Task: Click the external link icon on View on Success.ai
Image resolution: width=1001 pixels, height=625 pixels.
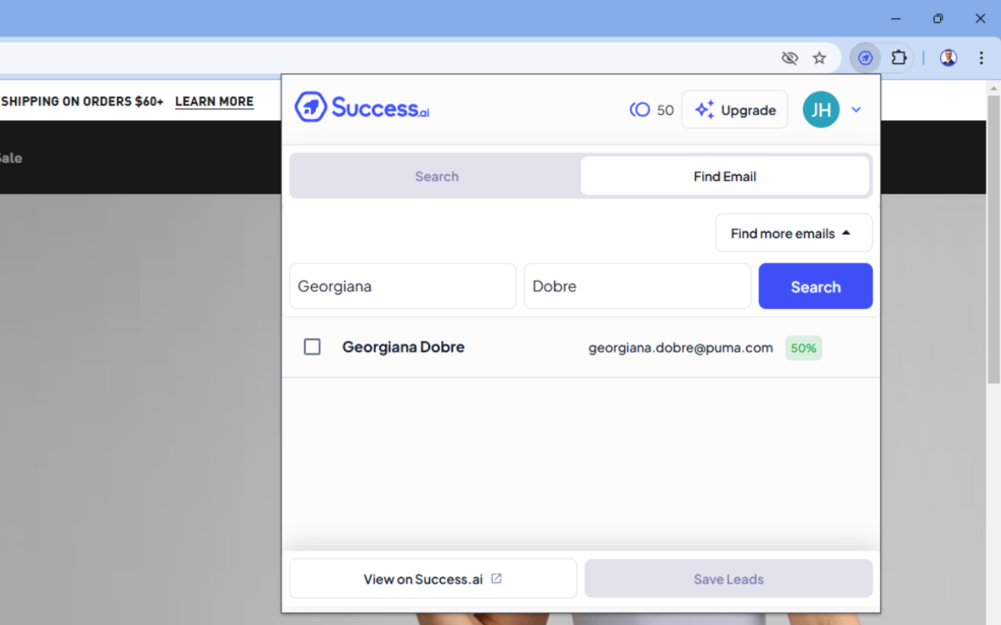Action: tap(496, 578)
